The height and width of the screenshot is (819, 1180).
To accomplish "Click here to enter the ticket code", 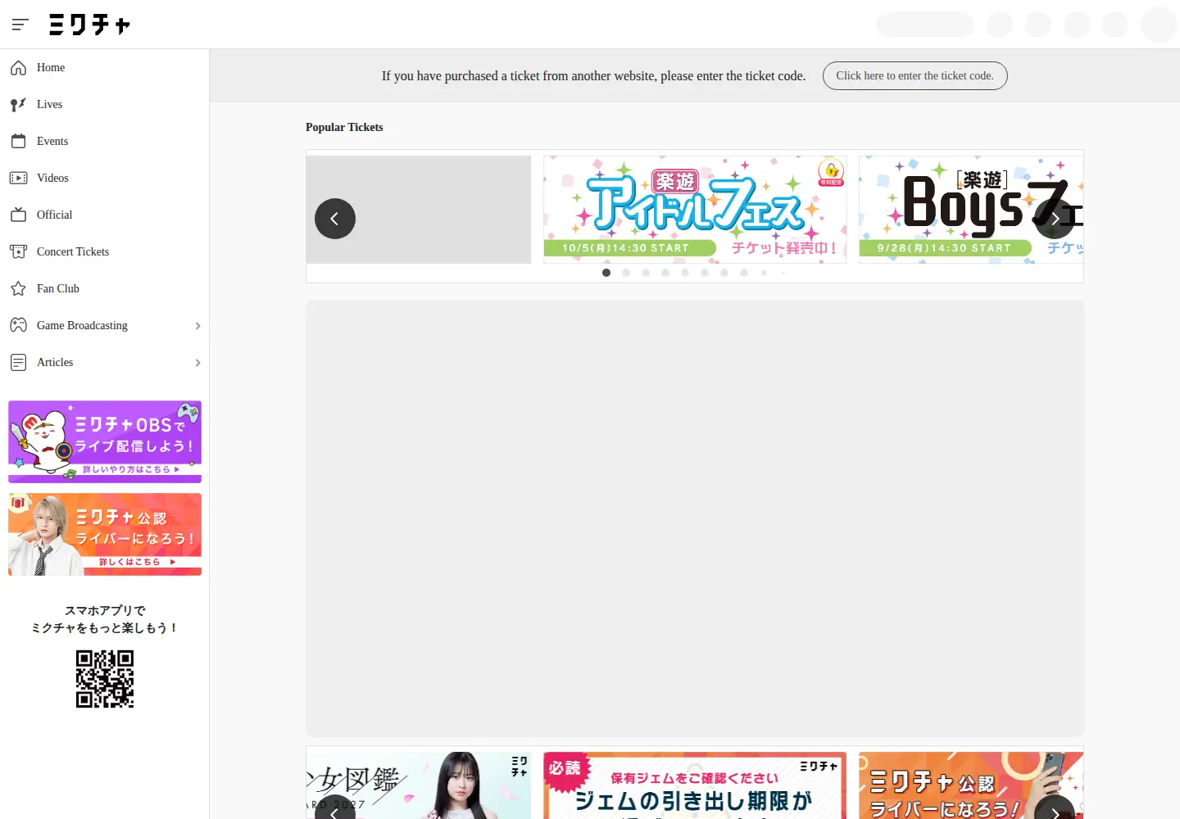I will pos(914,76).
